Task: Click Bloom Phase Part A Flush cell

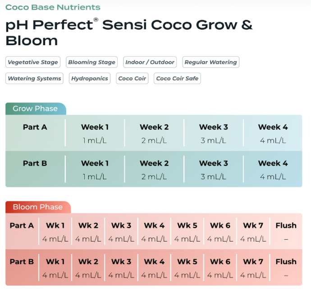Action: pyautogui.click(x=286, y=232)
